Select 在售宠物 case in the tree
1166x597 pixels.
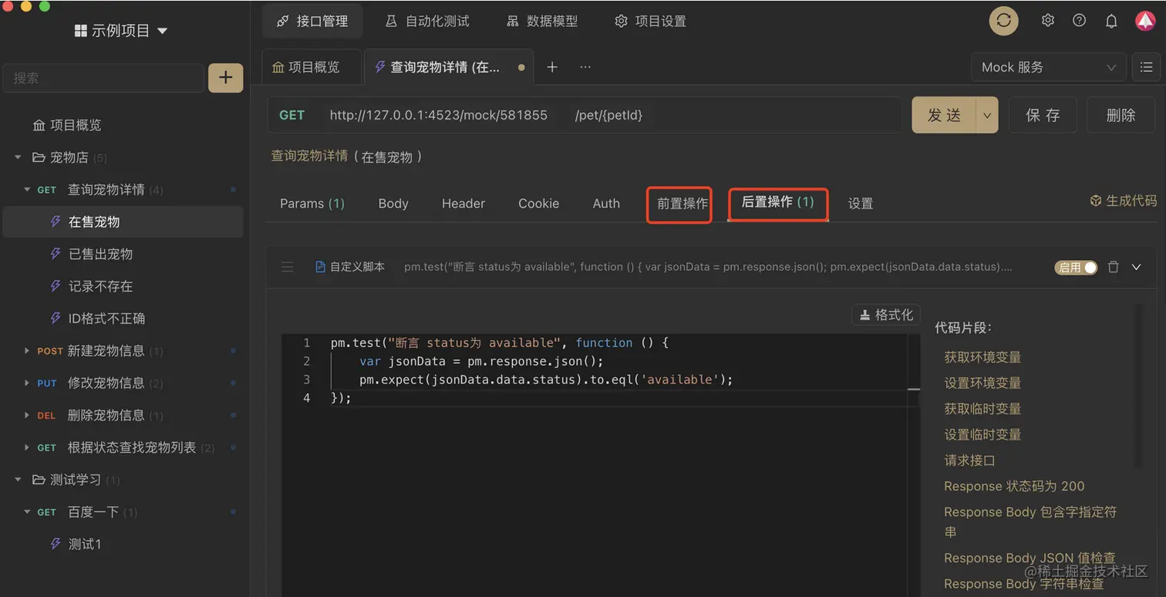123,222
